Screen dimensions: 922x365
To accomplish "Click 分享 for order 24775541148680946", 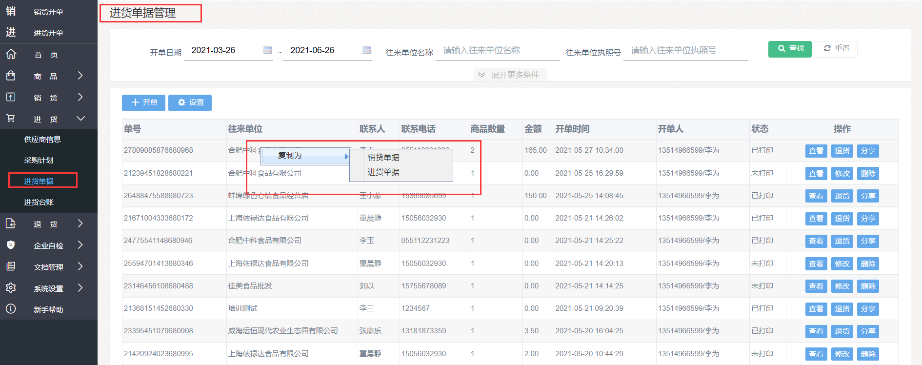I will tap(868, 241).
